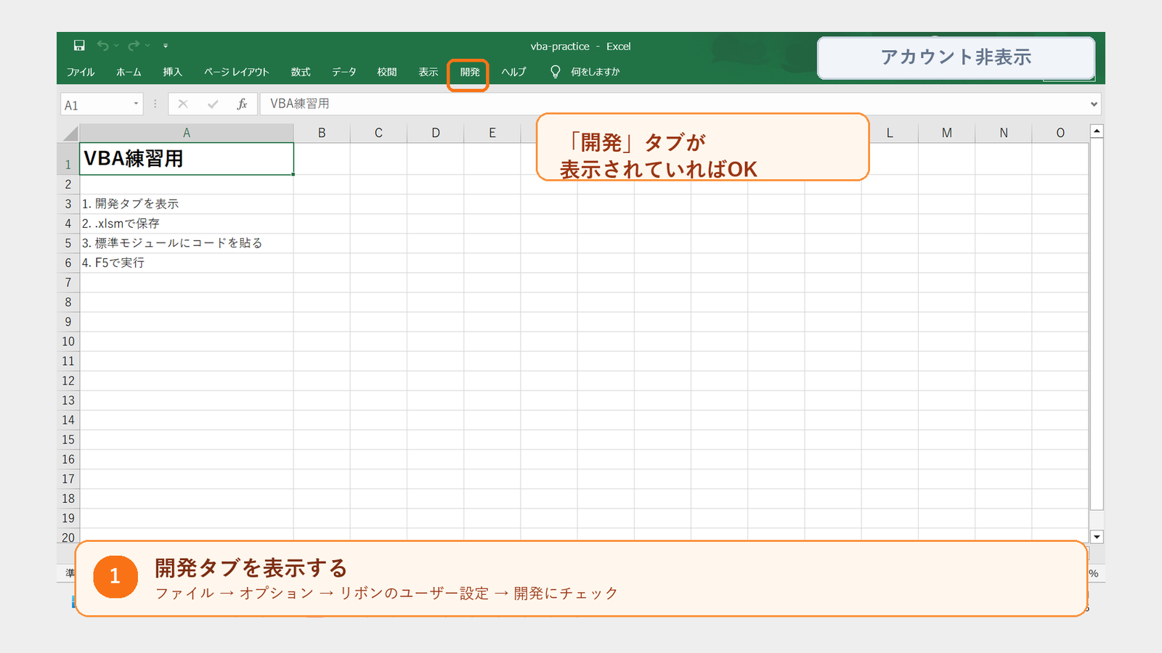Select row 1 header
This screenshot has width=1162, height=653.
coord(68,159)
